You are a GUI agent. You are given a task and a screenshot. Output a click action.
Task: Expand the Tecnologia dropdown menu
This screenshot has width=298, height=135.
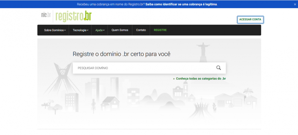[x=81, y=30]
